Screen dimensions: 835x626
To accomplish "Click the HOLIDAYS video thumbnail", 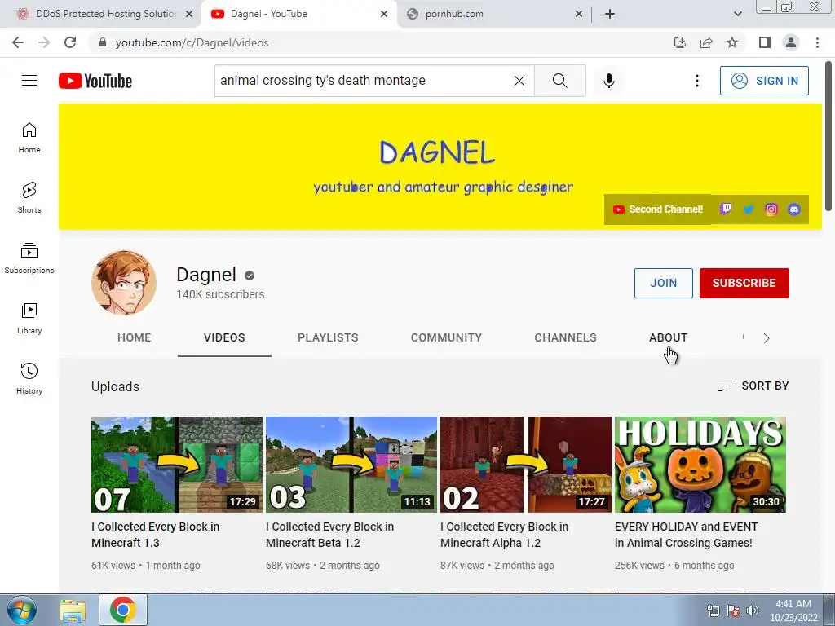I will coord(700,464).
